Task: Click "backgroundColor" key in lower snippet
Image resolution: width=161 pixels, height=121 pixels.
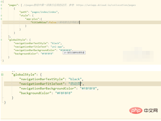Action: point(35,93)
